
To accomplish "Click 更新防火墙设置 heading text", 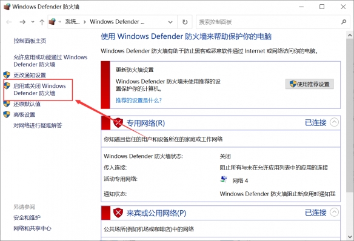I will pos(135,70).
